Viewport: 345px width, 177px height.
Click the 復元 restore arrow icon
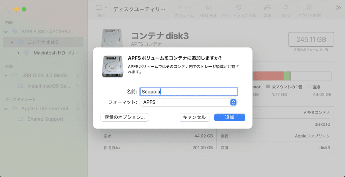[x=286, y=8]
